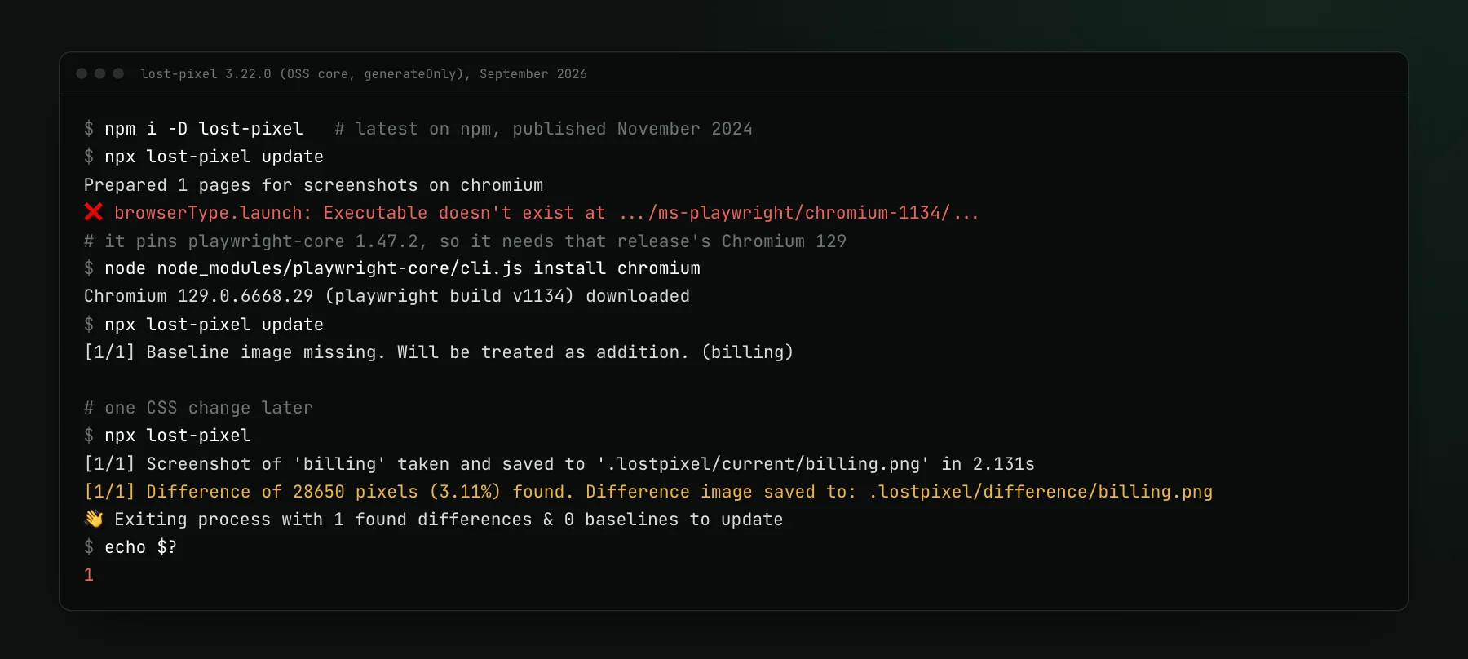The width and height of the screenshot is (1468, 659).
Task: Click the first 'npx lost-pixel update' command
Action: tap(214, 157)
